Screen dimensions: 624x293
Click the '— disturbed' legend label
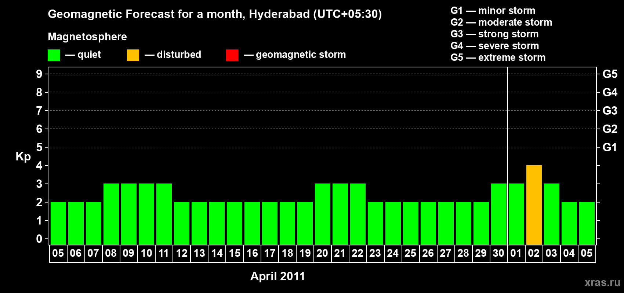tap(173, 55)
